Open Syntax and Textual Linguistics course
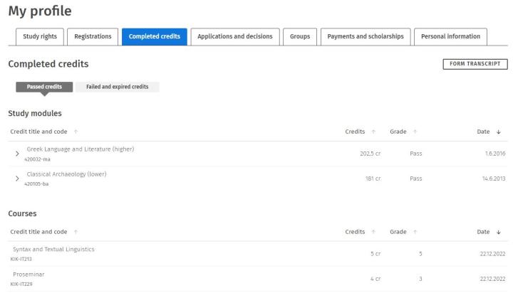The image size is (513, 293). pos(53,249)
